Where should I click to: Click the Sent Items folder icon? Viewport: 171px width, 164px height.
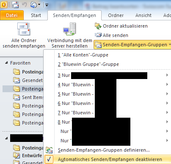(17, 97)
